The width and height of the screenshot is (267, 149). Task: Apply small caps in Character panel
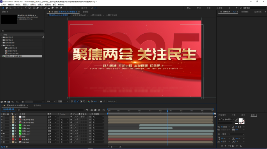(233, 146)
